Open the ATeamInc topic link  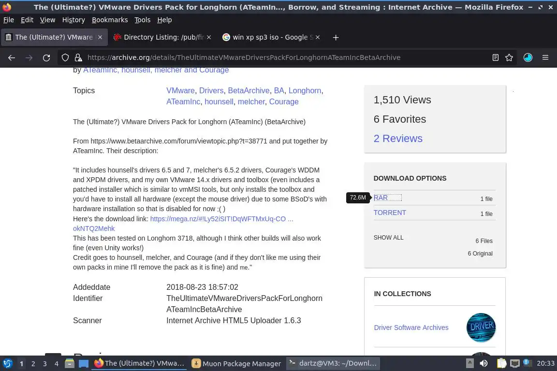(x=183, y=101)
